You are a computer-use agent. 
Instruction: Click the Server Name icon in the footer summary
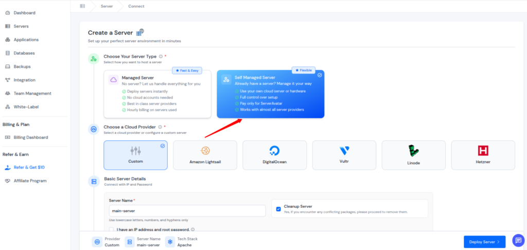coord(129,242)
